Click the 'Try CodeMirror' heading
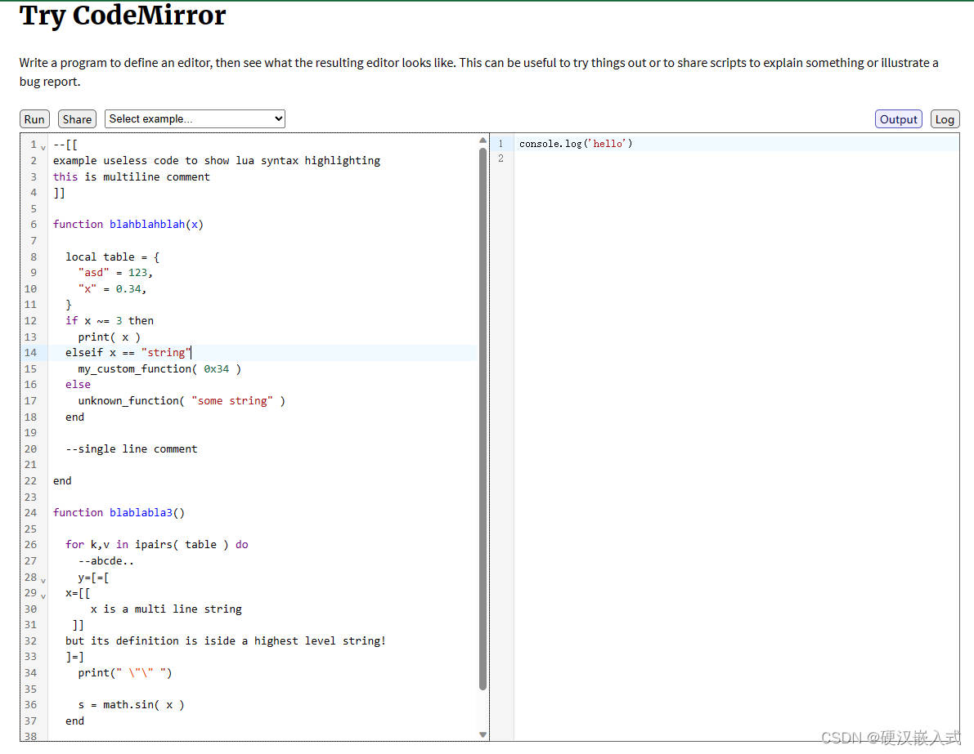 click(123, 15)
